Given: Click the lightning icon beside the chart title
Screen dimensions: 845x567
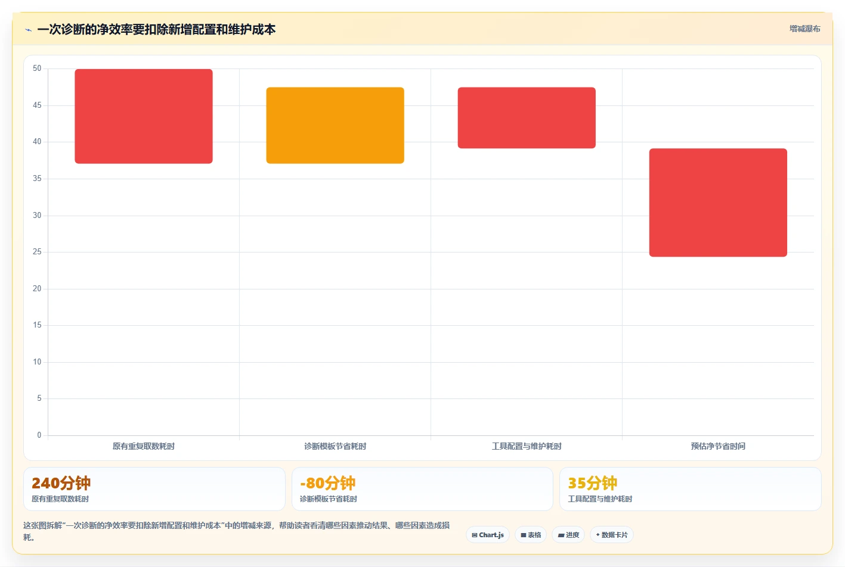Looking at the screenshot, I should (28, 30).
